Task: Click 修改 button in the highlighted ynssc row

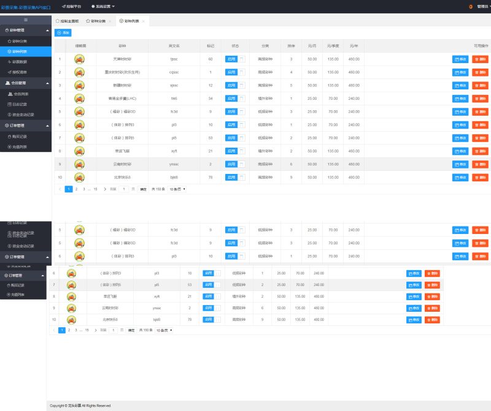Action: pos(460,164)
